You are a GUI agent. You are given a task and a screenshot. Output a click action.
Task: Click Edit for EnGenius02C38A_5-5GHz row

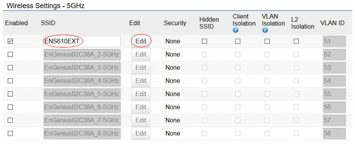pyautogui.click(x=141, y=94)
